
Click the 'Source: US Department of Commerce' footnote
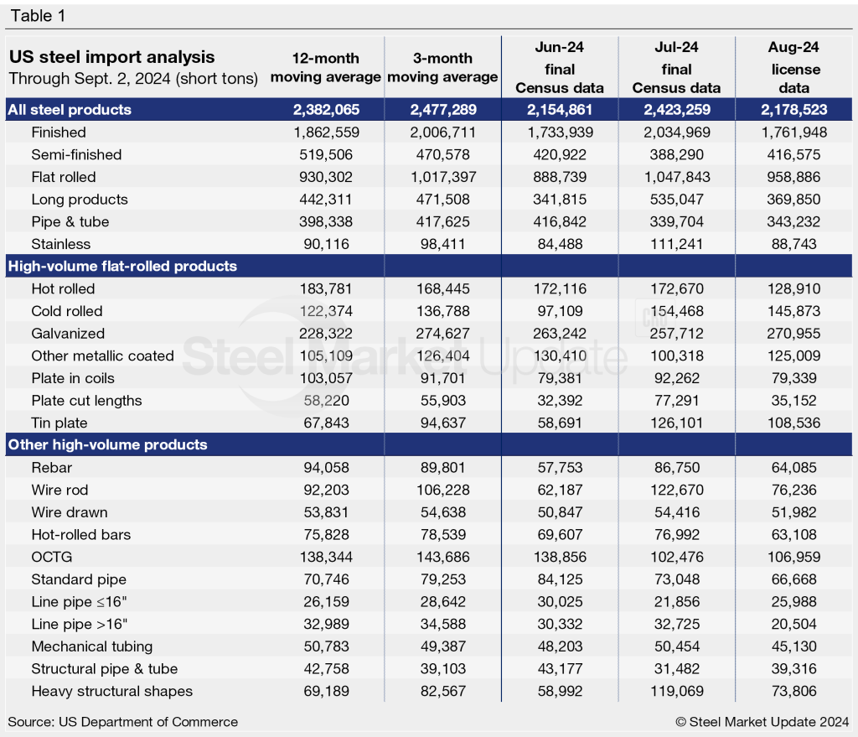click(x=123, y=722)
